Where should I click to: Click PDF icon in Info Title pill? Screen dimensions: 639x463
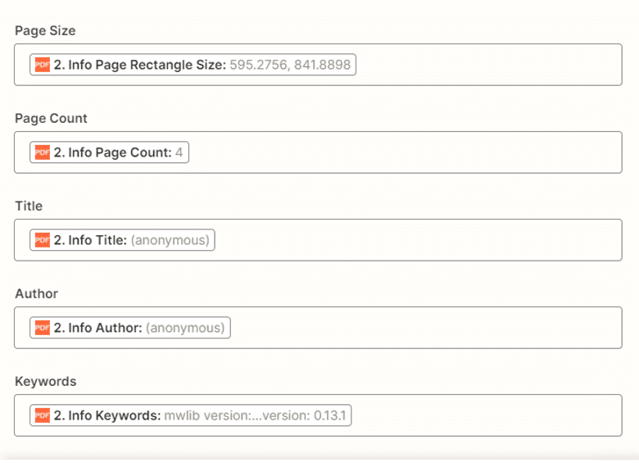click(43, 240)
